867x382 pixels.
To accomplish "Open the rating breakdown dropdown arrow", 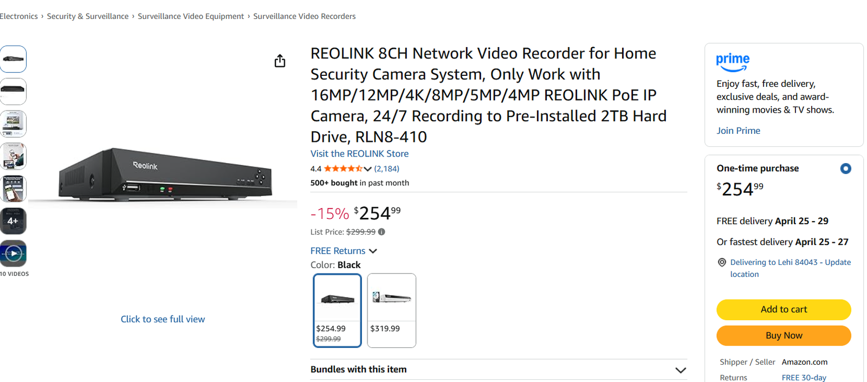I will [368, 169].
